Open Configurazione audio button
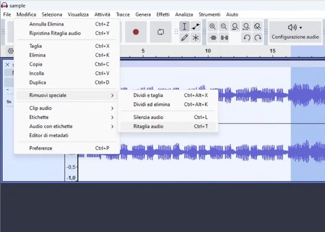The width and height of the screenshot is (325, 232). pos(295,32)
